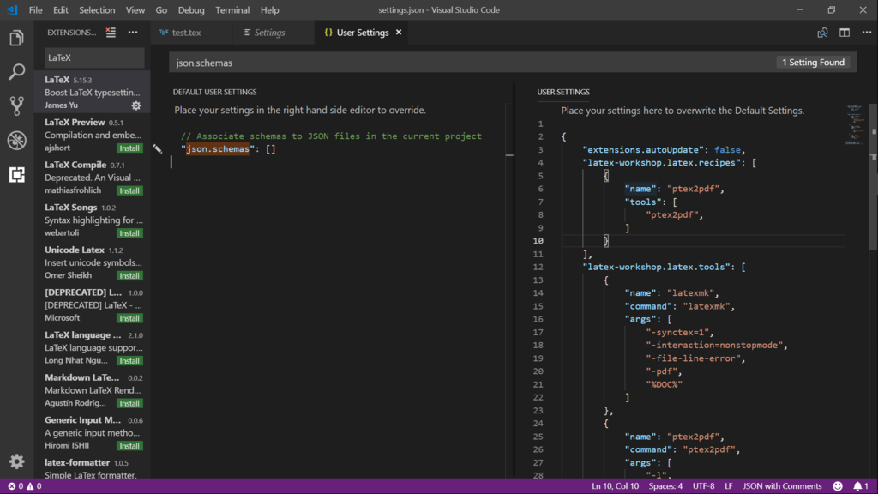This screenshot has height=494, width=878.
Task: Open notifications bell in status bar
Action: (861, 486)
